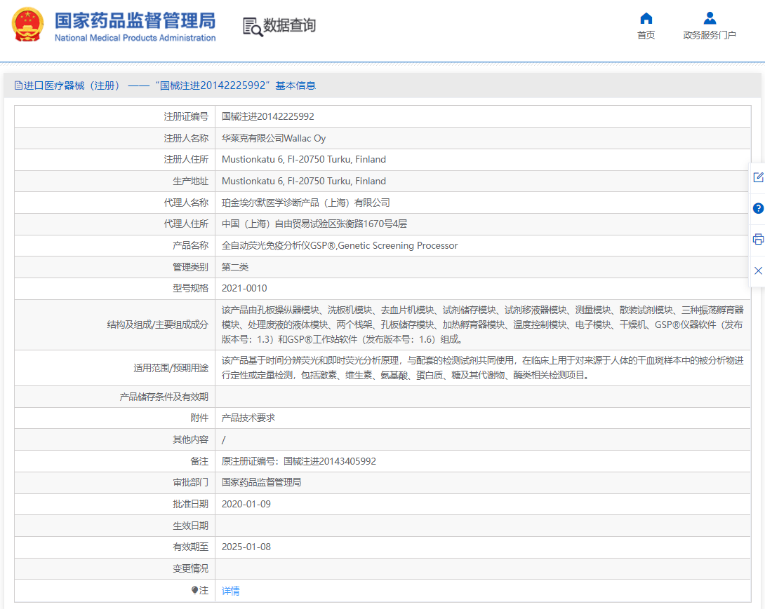The height and width of the screenshot is (609, 765).
Task: Click the 产品储存条件及有效期 row label
Action: pyautogui.click(x=164, y=397)
